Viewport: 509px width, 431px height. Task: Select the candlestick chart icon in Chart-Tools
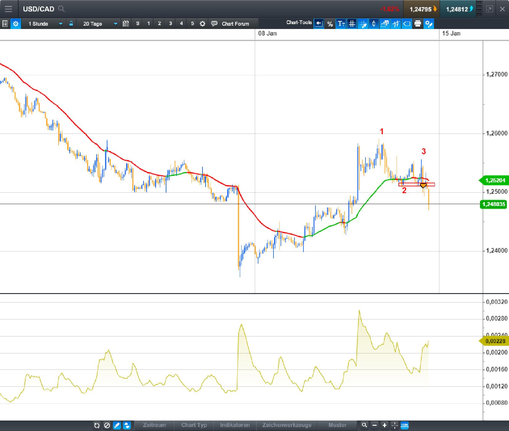(374, 23)
